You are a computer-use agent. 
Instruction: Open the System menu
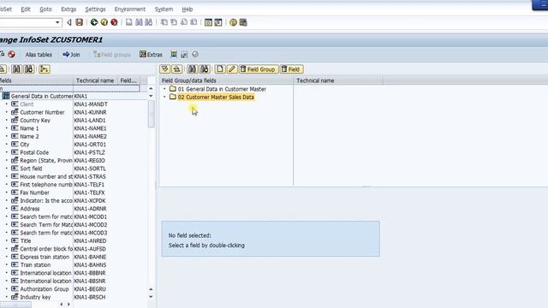[x=164, y=9]
